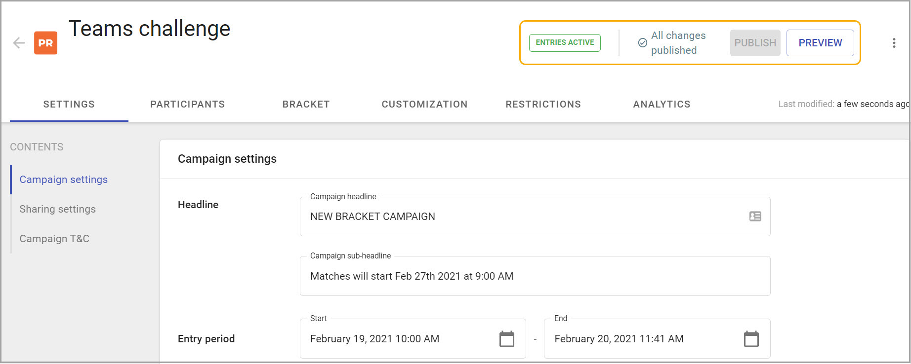Viewport: 911px width, 364px height.
Task: Select Campaign settings in contents sidebar
Action: pos(64,180)
